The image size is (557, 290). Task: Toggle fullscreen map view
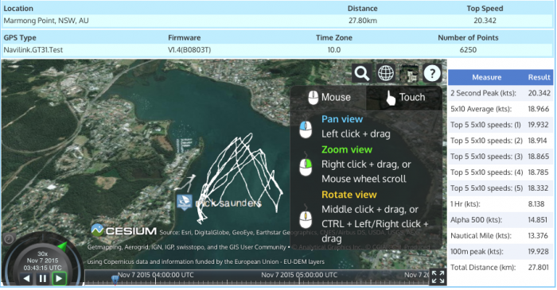click(438, 276)
